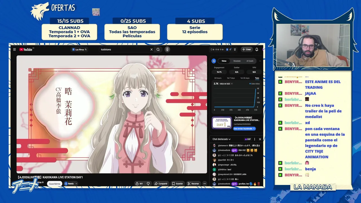
Task: Like the video with 491 likes
Action: click(x=139, y=184)
